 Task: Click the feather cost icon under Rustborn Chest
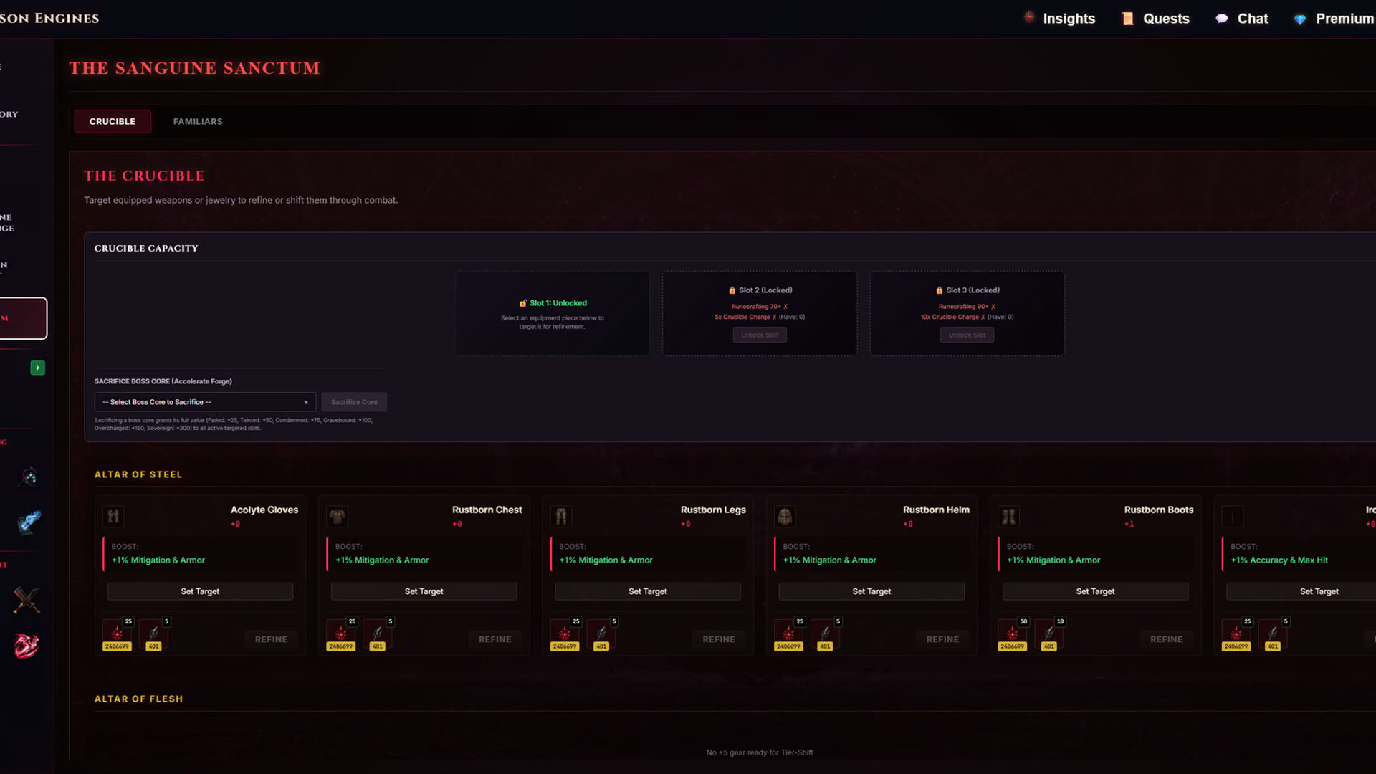[x=378, y=634]
